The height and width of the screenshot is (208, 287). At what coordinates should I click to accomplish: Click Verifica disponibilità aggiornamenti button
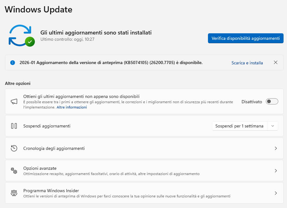[246, 38]
